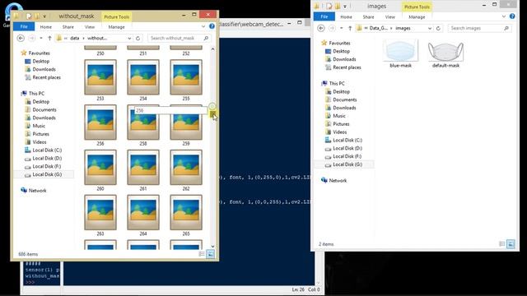This screenshot has height=296, width=527.
Task: Open Documents in without_mask navigation pane
Action: click(x=44, y=109)
